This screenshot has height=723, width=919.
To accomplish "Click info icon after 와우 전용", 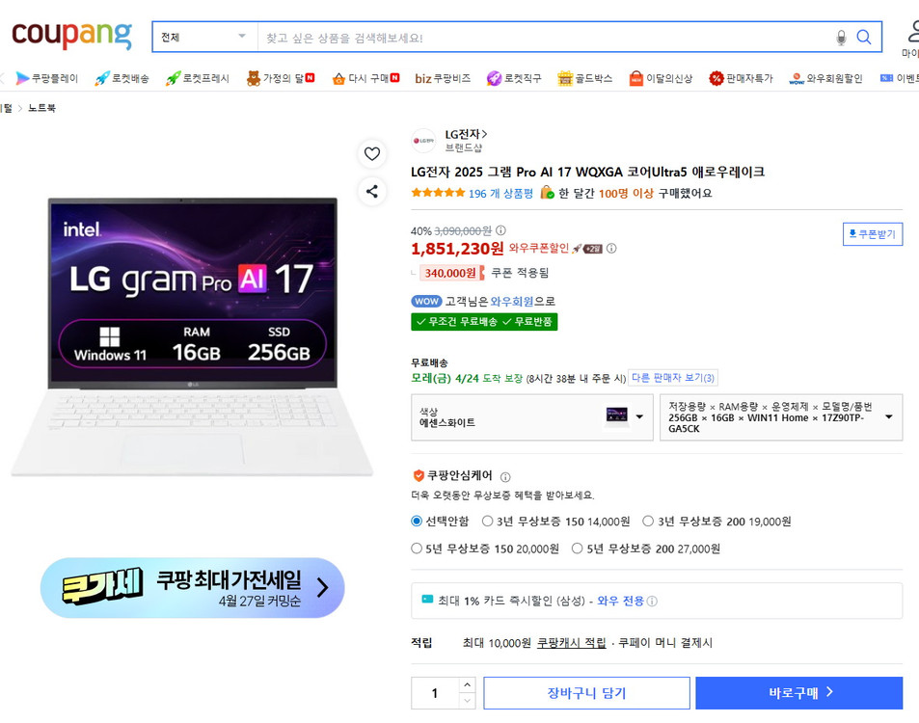I will [652, 602].
